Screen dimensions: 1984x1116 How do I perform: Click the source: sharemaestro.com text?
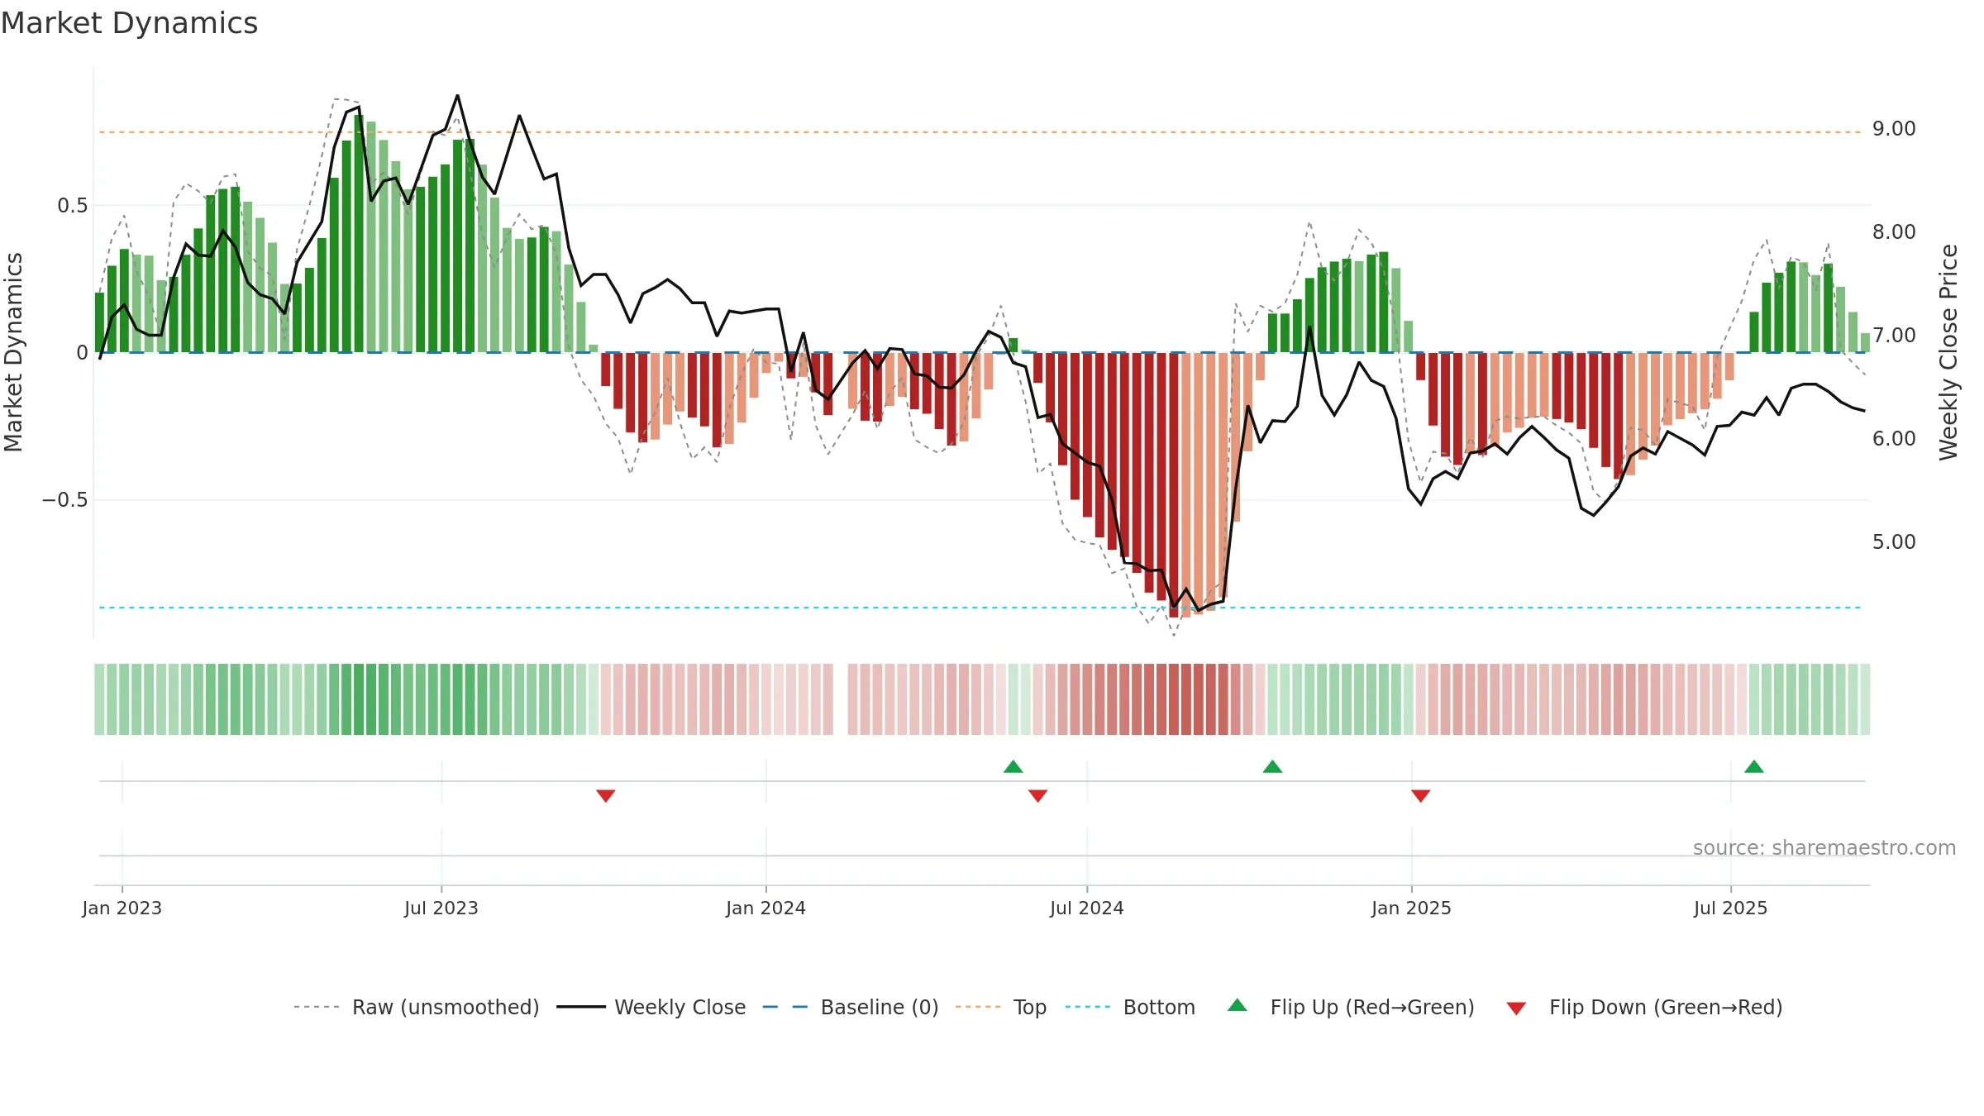coord(1824,847)
